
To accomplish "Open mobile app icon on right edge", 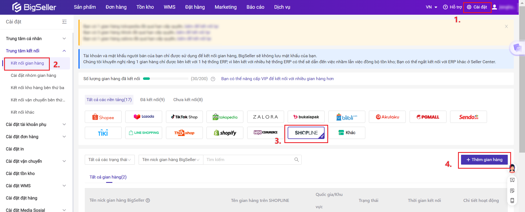I will coord(512,201).
